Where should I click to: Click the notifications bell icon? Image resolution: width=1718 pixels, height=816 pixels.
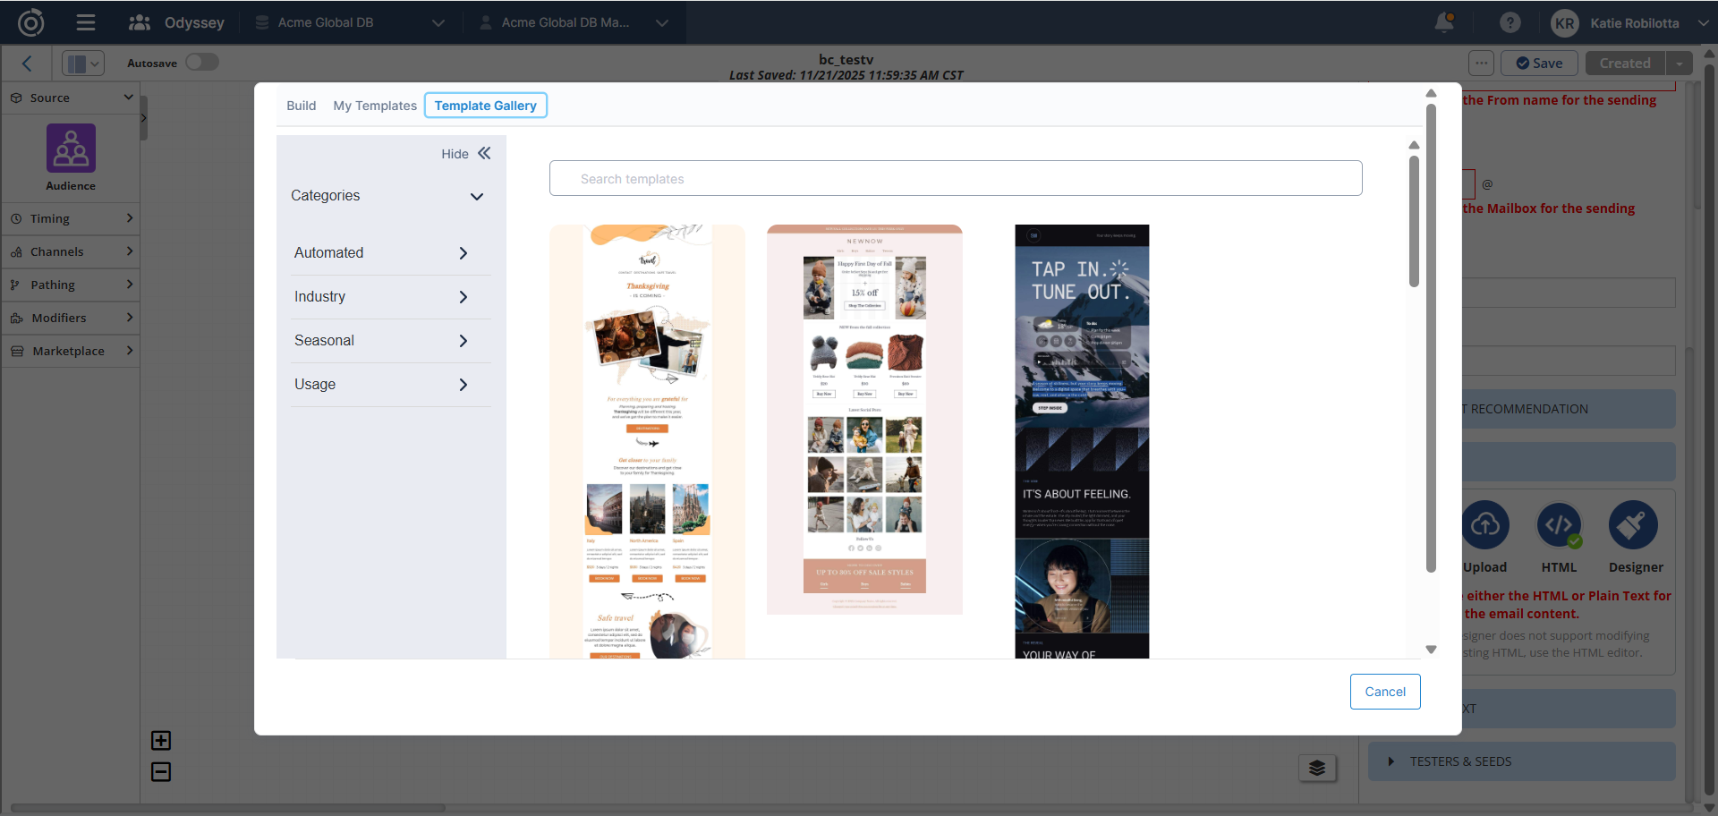[x=1443, y=22]
